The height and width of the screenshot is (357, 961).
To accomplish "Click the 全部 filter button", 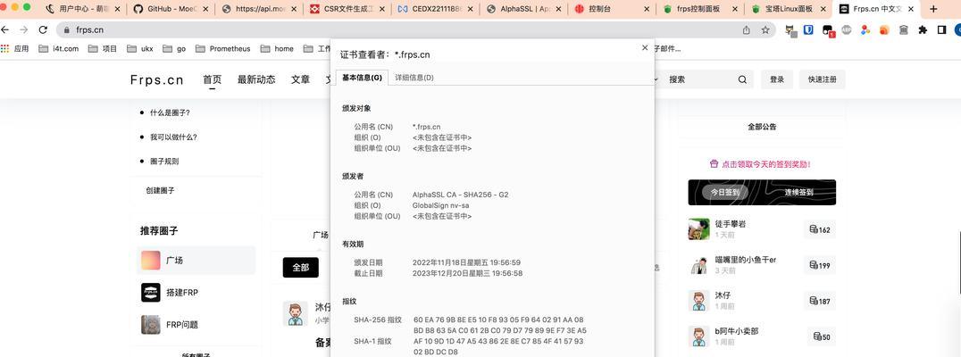I will point(300,268).
